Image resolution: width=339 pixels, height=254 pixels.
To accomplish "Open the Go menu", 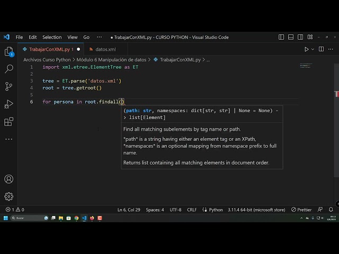I will pos(86,37).
